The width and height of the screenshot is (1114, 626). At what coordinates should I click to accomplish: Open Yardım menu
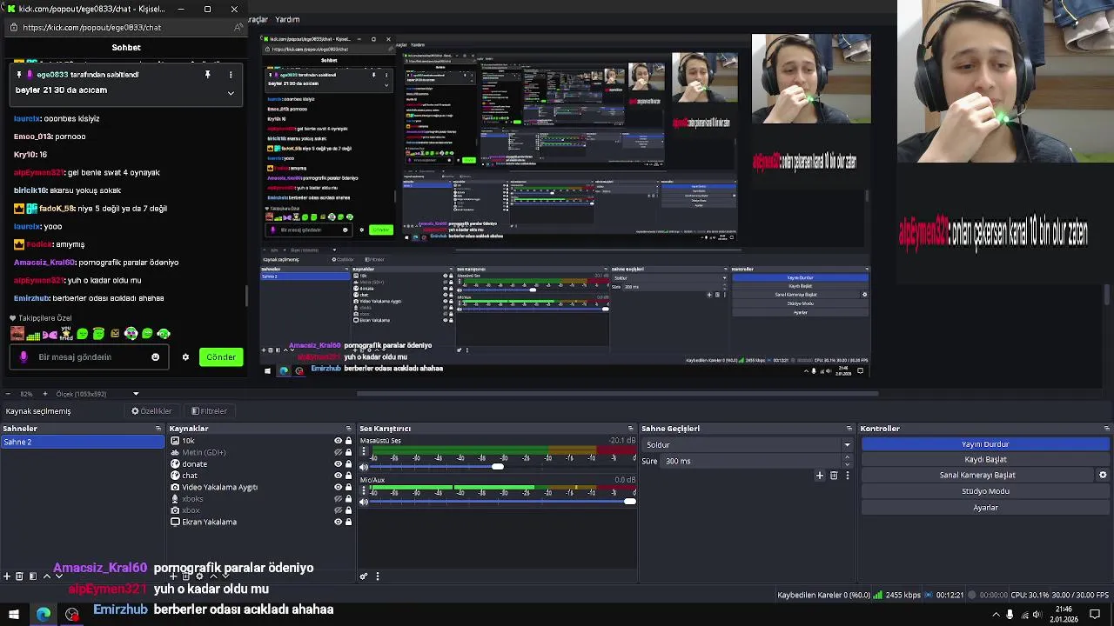coord(287,19)
